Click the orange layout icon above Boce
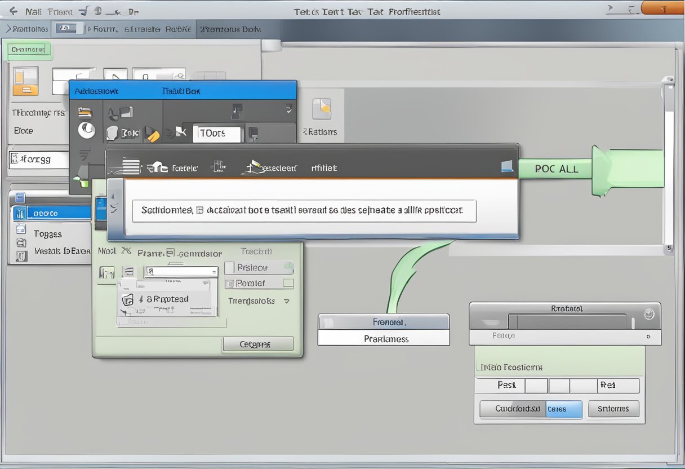The height and width of the screenshot is (469, 685). click(x=25, y=81)
